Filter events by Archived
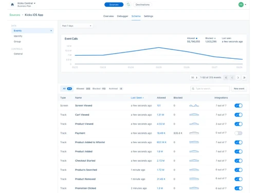257x193 pixels. (116, 89)
